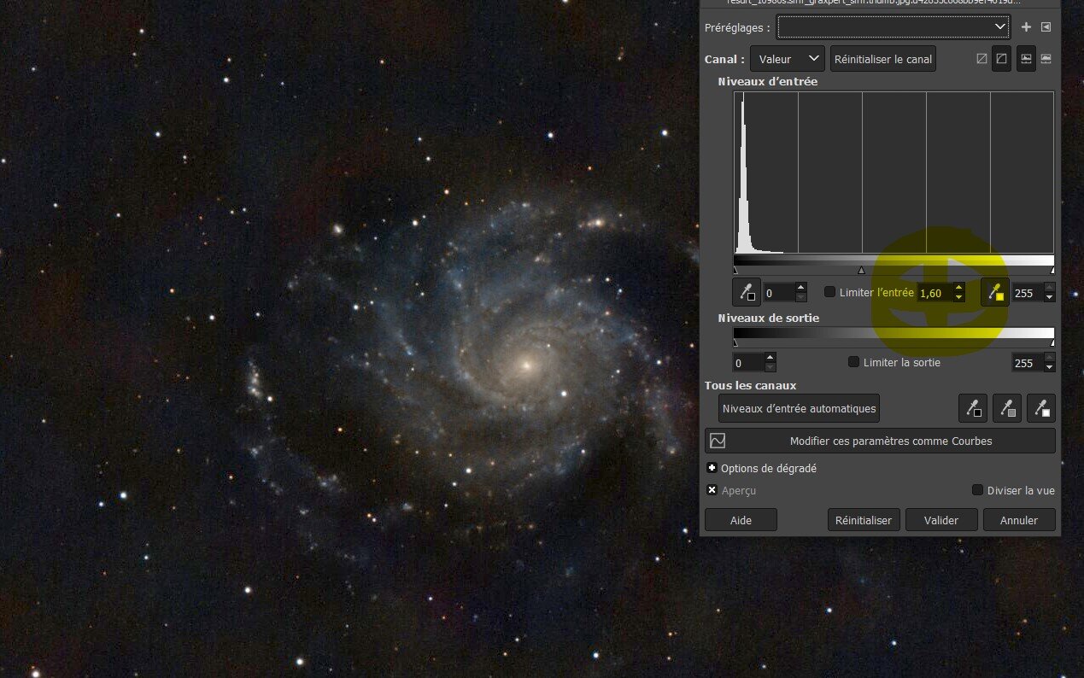This screenshot has width=1084, height=678.
Task: Pick gray point for all channels
Action: (x=1007, y=408)
